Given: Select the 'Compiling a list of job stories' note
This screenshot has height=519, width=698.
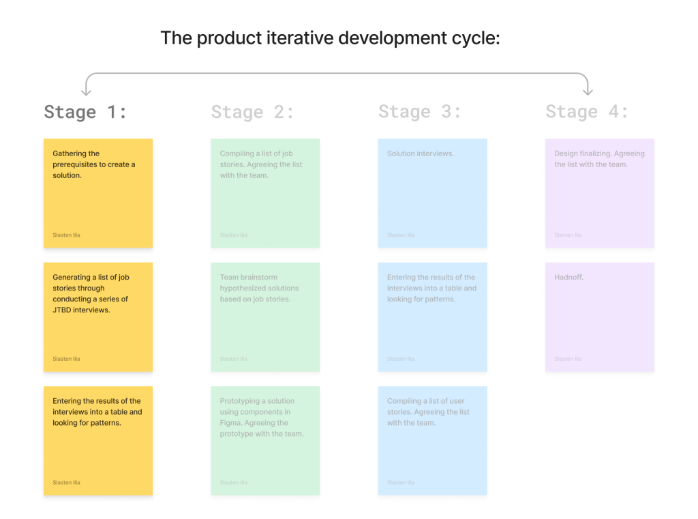Looking at the screenshot, I should click(265, 194).
